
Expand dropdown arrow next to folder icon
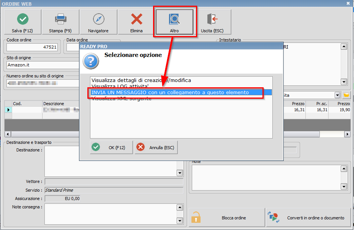(337, 95)
